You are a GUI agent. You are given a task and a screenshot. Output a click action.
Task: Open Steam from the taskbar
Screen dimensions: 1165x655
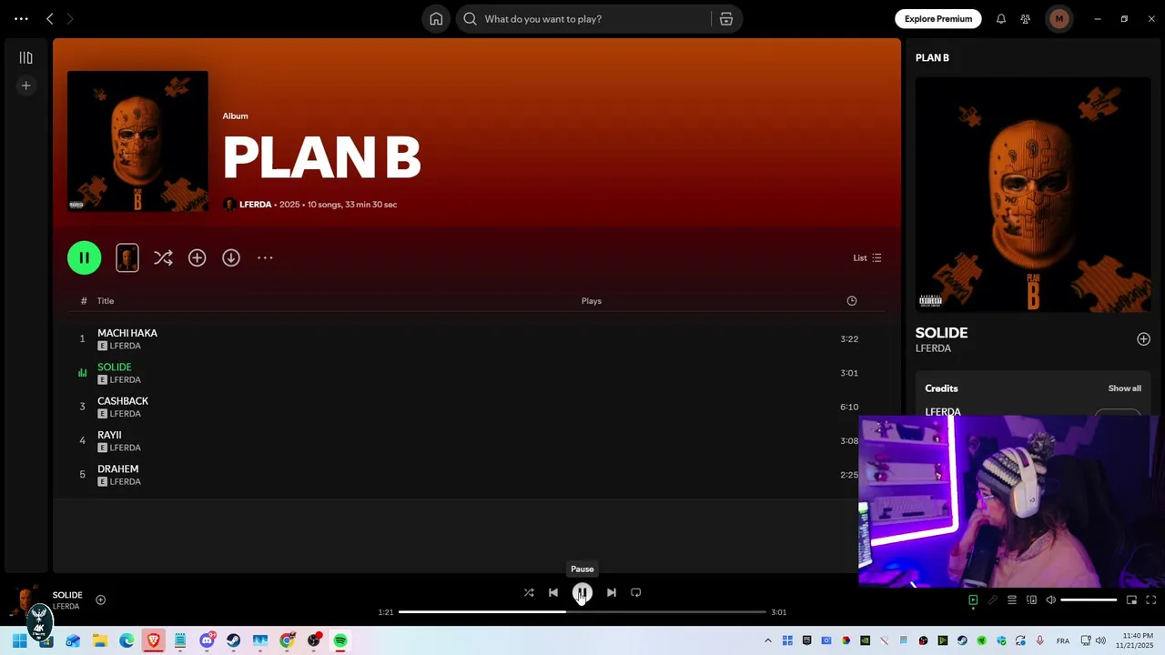234,640
